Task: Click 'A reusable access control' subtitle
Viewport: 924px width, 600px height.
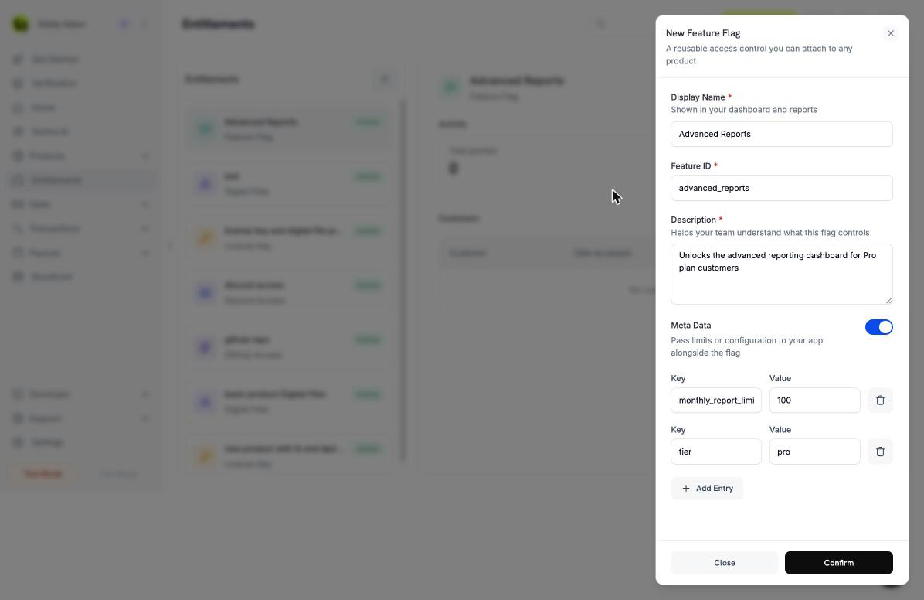Action: 759,54
